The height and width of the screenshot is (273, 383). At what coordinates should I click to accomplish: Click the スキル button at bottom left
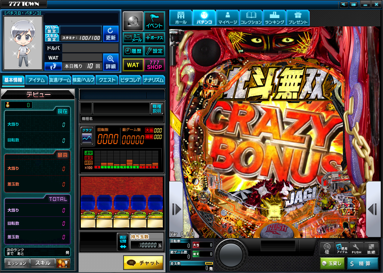click(x=43, y=263)
